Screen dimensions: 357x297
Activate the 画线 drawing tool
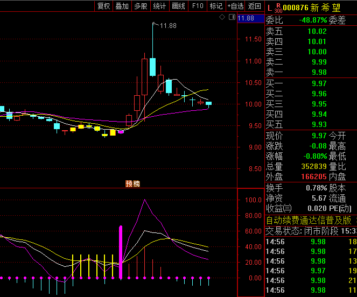[178, 6]
